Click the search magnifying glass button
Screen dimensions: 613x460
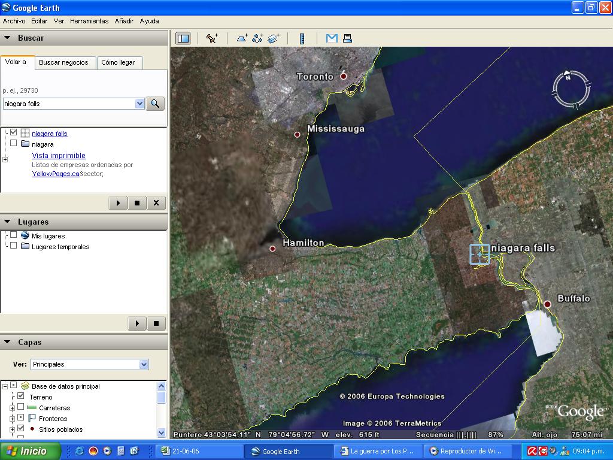pos(155,104)
